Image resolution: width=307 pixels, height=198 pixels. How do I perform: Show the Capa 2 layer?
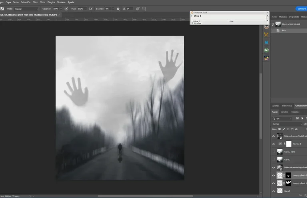click(273, 160)
